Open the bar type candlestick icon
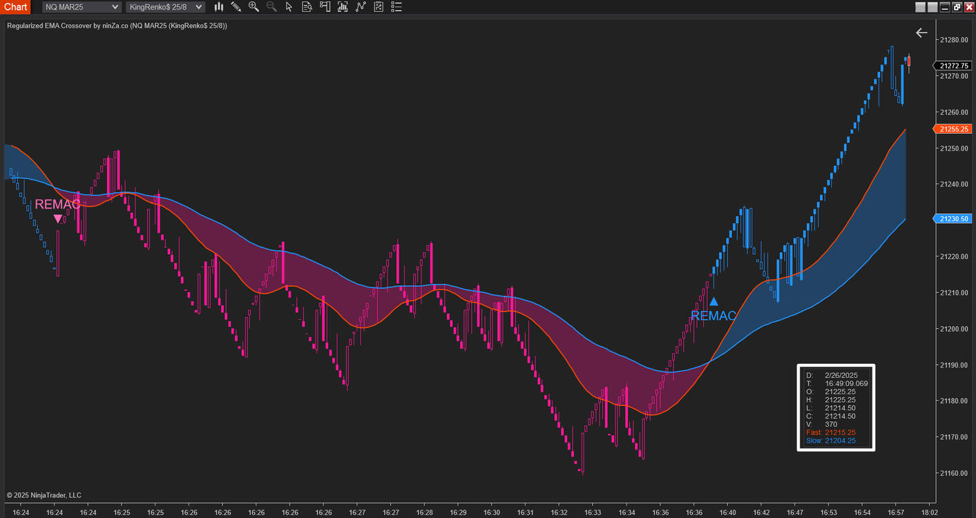This screenshot has height=518, width=976. [x=219, y=7]
